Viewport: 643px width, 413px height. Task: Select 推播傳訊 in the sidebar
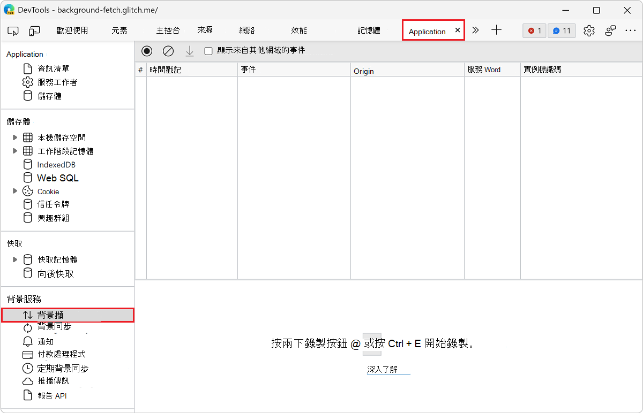coord(53,381)
